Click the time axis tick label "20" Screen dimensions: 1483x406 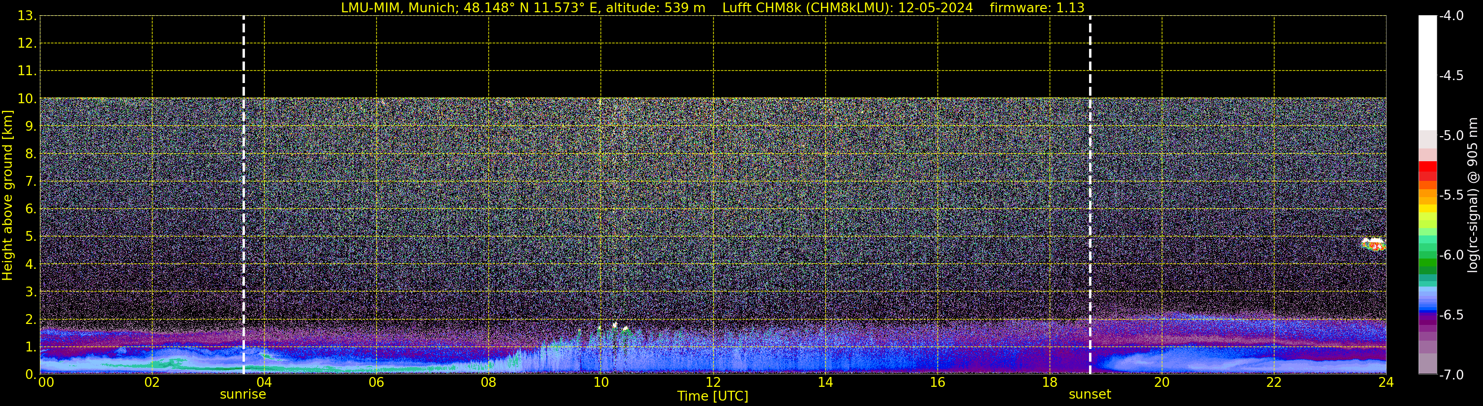click(x=1162, y=382)
